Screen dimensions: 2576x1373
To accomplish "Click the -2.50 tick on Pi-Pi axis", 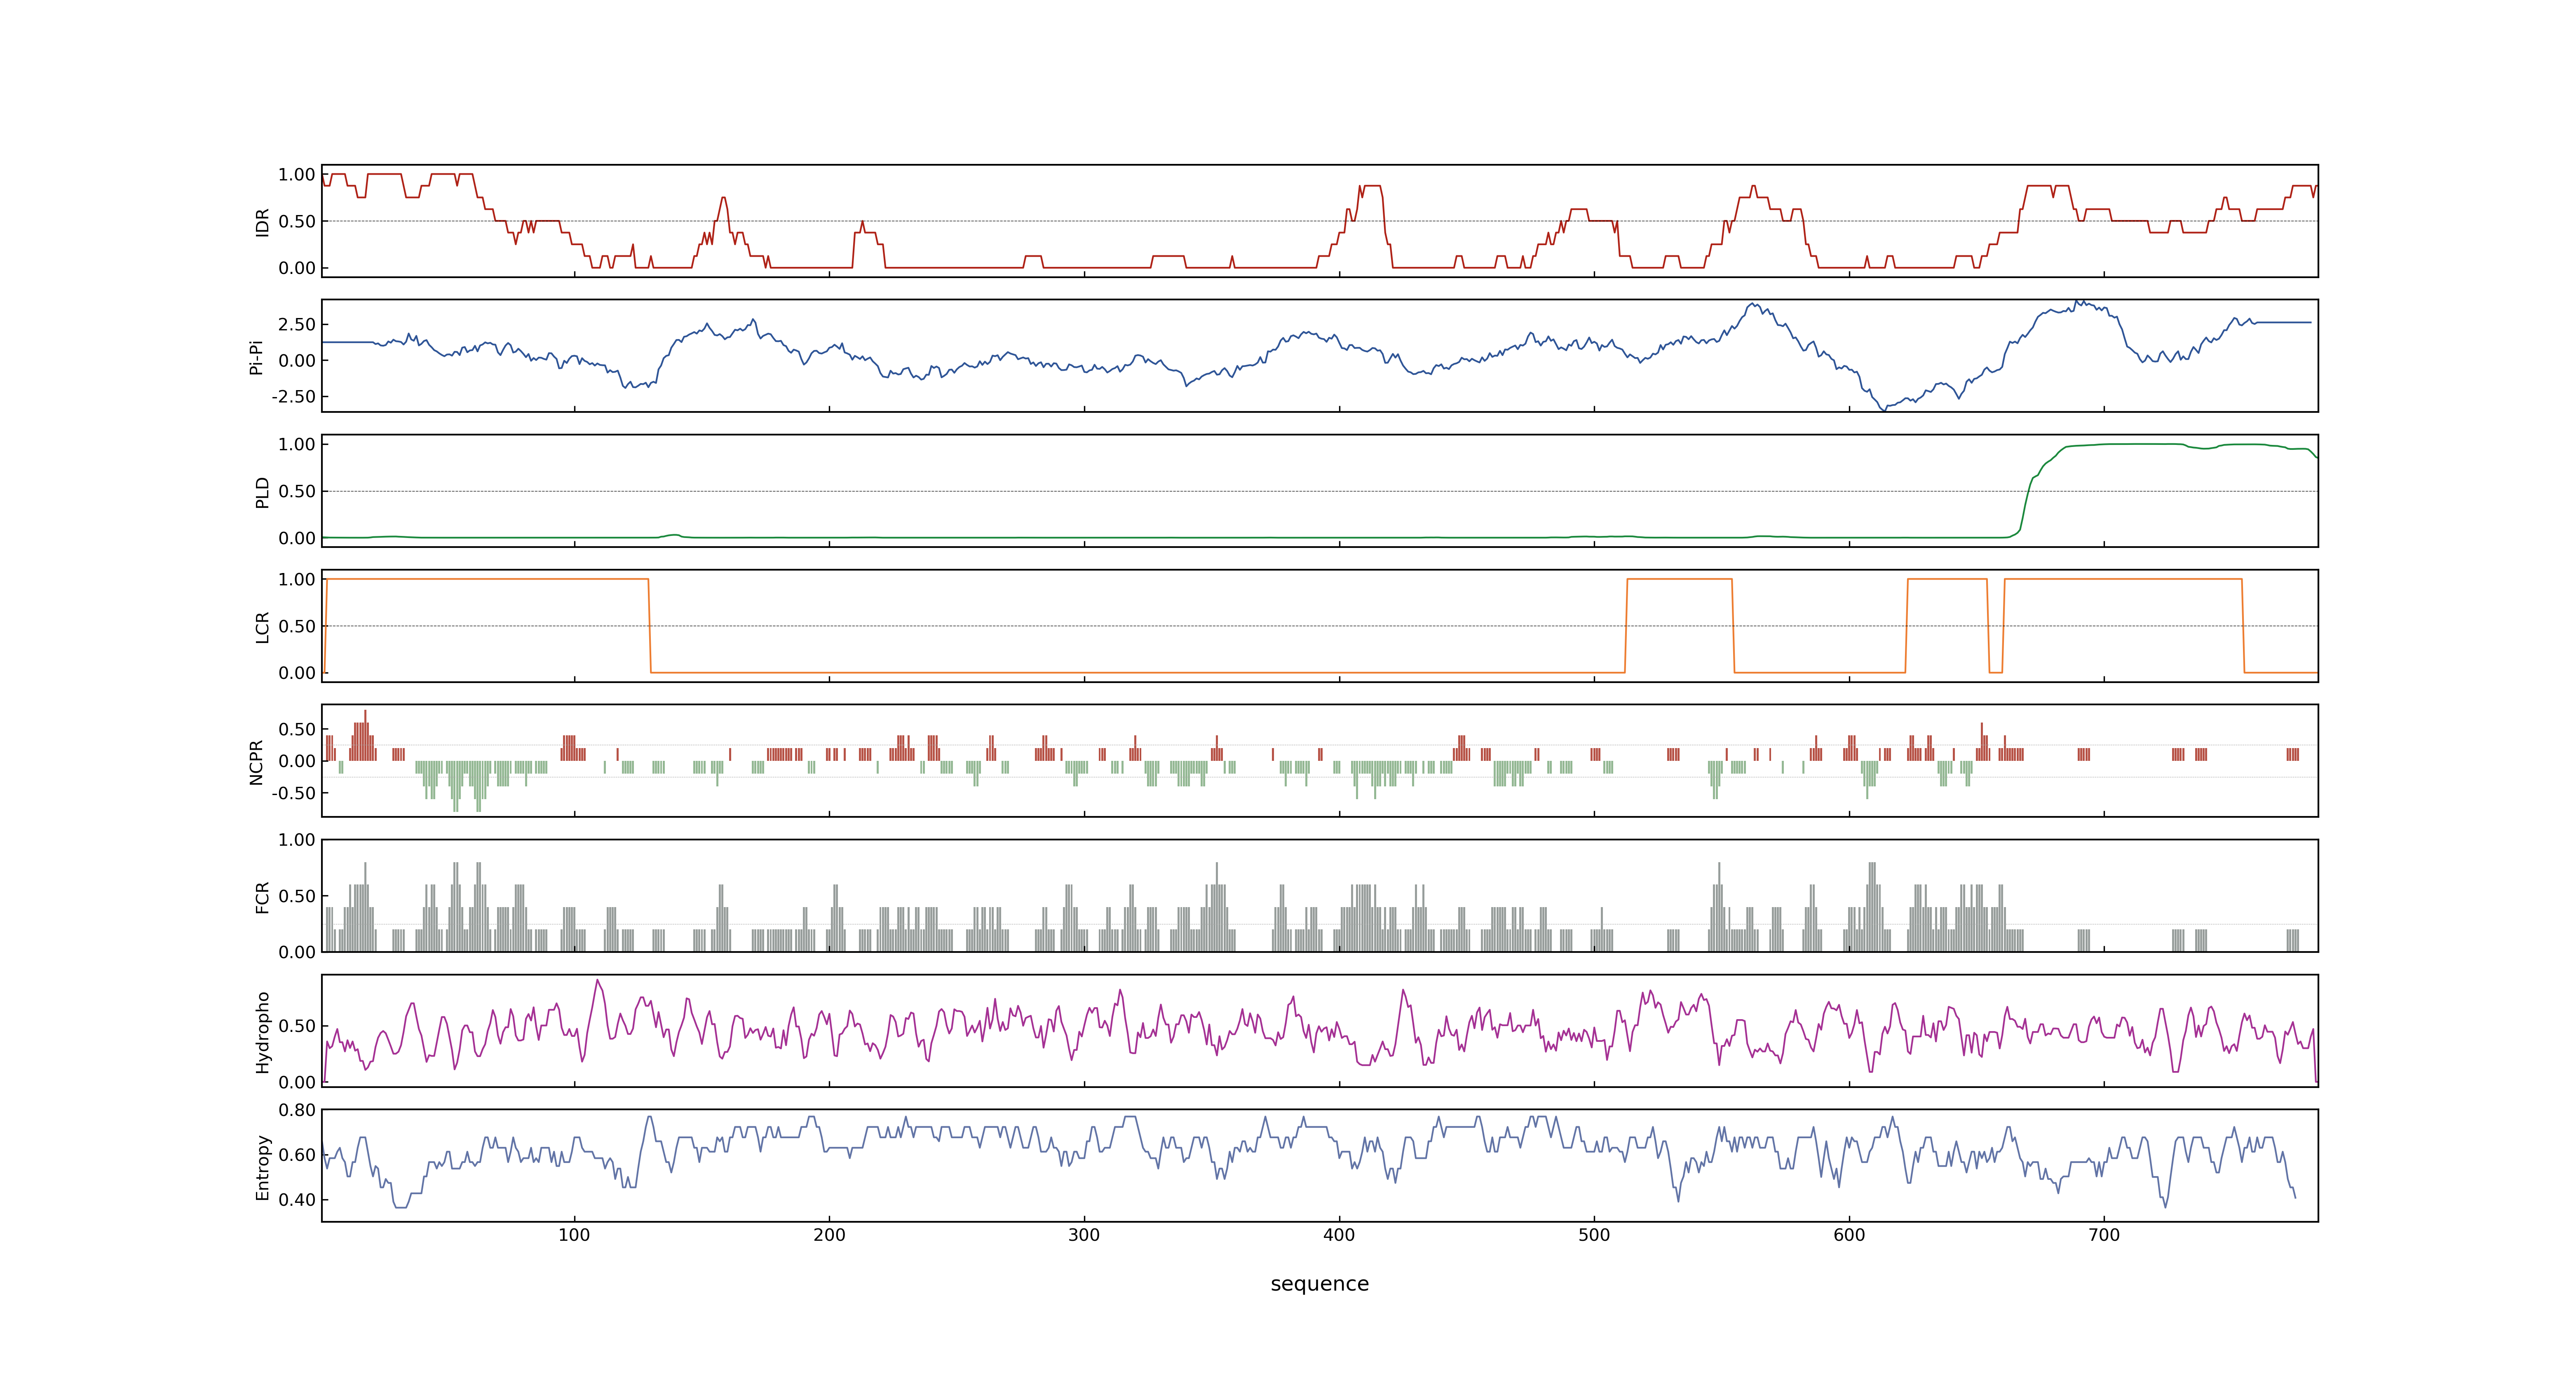I will (293, 397).
